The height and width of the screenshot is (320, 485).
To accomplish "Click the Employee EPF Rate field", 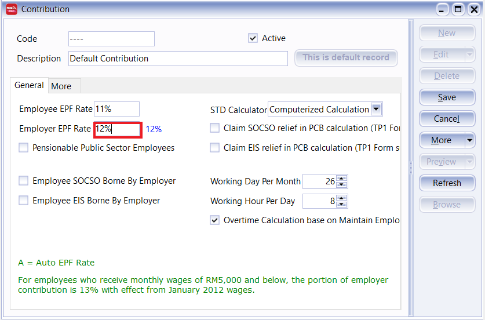I will point(116,109).
